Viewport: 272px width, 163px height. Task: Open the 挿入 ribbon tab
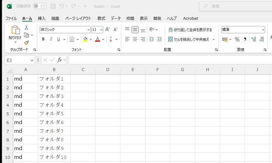tap(42, 18)
